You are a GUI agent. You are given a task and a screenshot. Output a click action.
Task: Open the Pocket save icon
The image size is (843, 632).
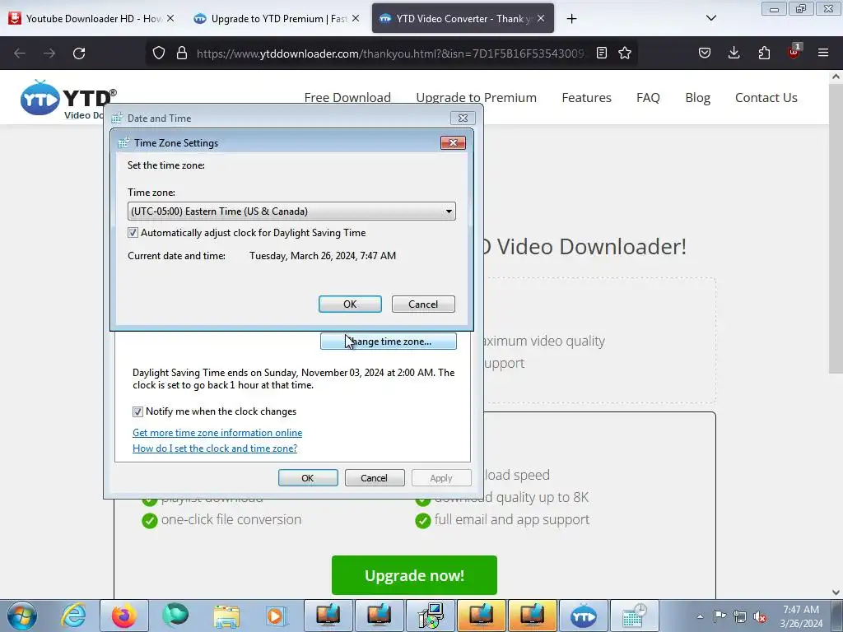pyautogui.click(x=705, y=53)
